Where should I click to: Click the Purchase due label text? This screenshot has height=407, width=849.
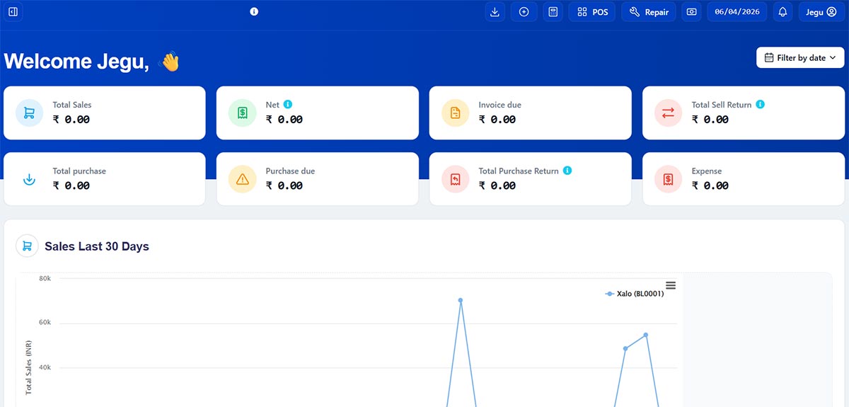(290, 171)
